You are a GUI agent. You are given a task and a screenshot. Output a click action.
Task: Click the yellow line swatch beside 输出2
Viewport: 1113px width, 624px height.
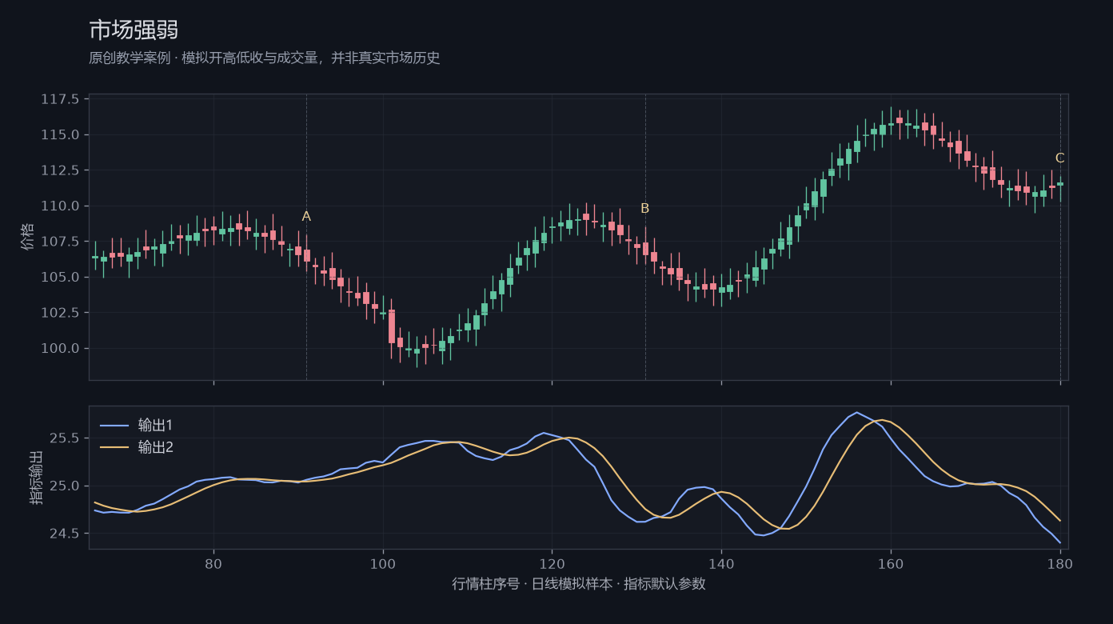pyautogui.click(x=114, y=448)
